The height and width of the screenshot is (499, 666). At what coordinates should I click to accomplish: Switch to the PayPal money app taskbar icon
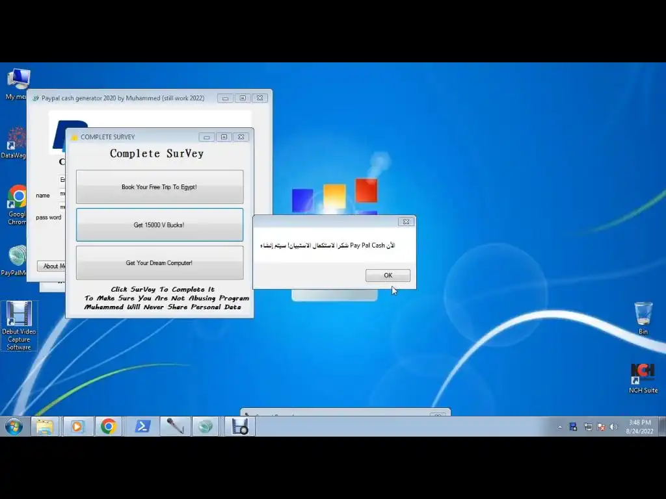point(206,426)
